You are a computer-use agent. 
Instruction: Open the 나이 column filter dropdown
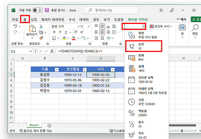pos(112,70)
